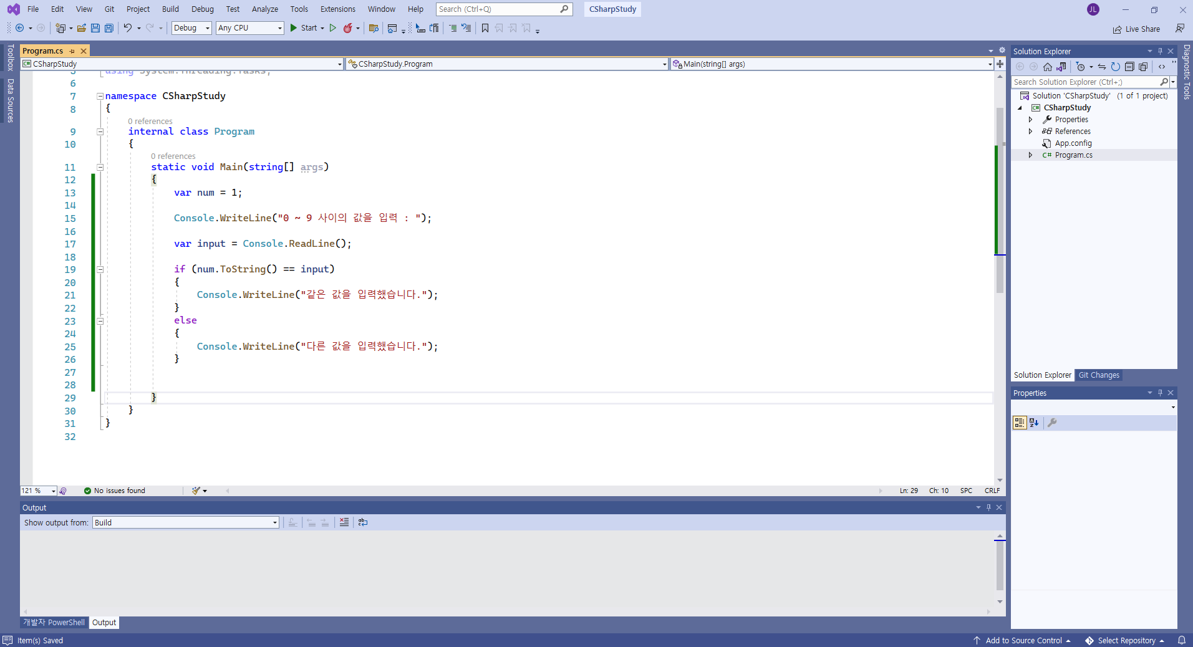Screen dimensions: 1193x647
Task: Click the code cleanup broom icon
Action: 196,491
